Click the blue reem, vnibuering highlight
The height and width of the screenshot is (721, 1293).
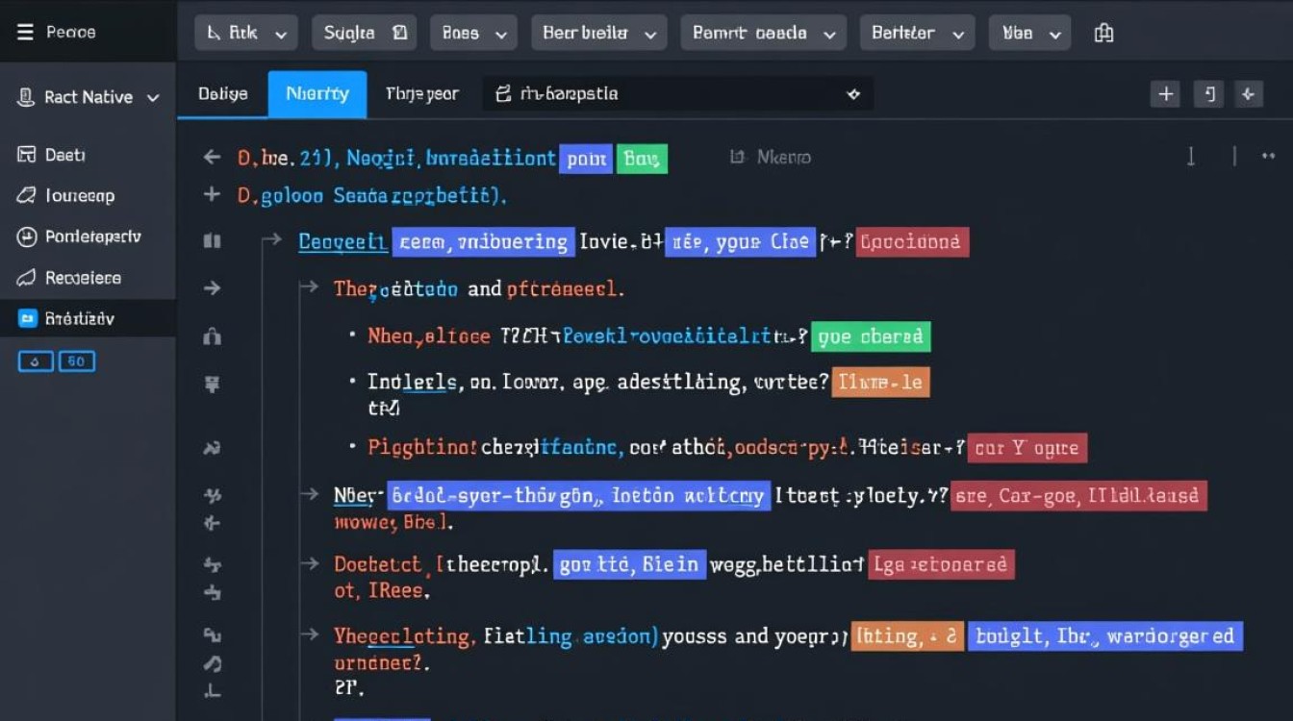(483, 242)
